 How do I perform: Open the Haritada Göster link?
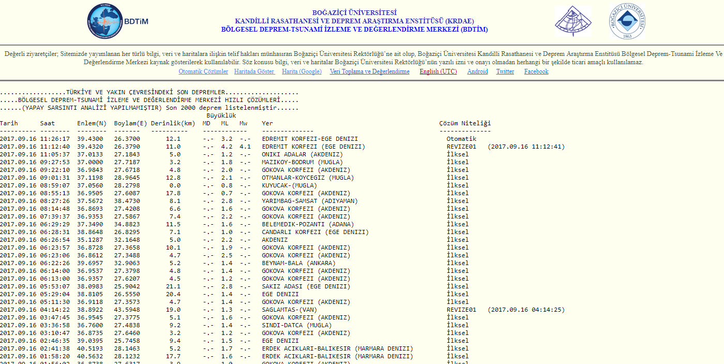point(254,71)
